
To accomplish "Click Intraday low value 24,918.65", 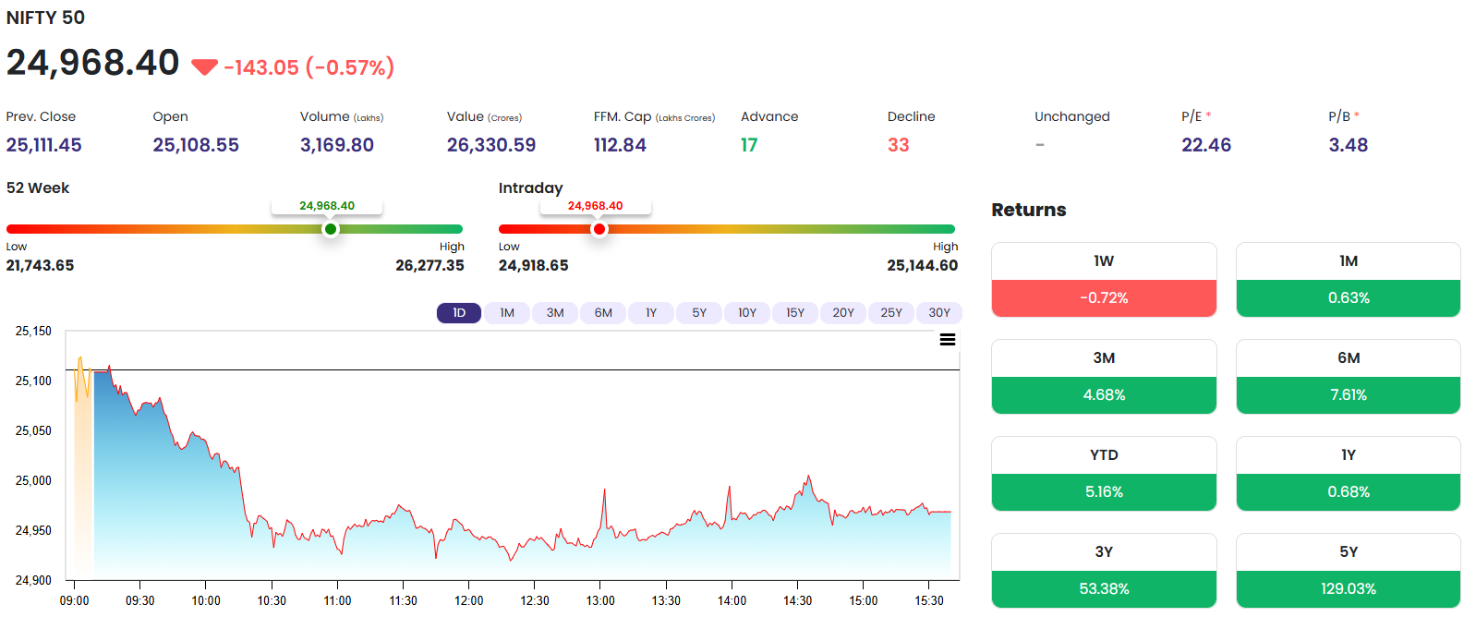I will [x=534, y=265].
